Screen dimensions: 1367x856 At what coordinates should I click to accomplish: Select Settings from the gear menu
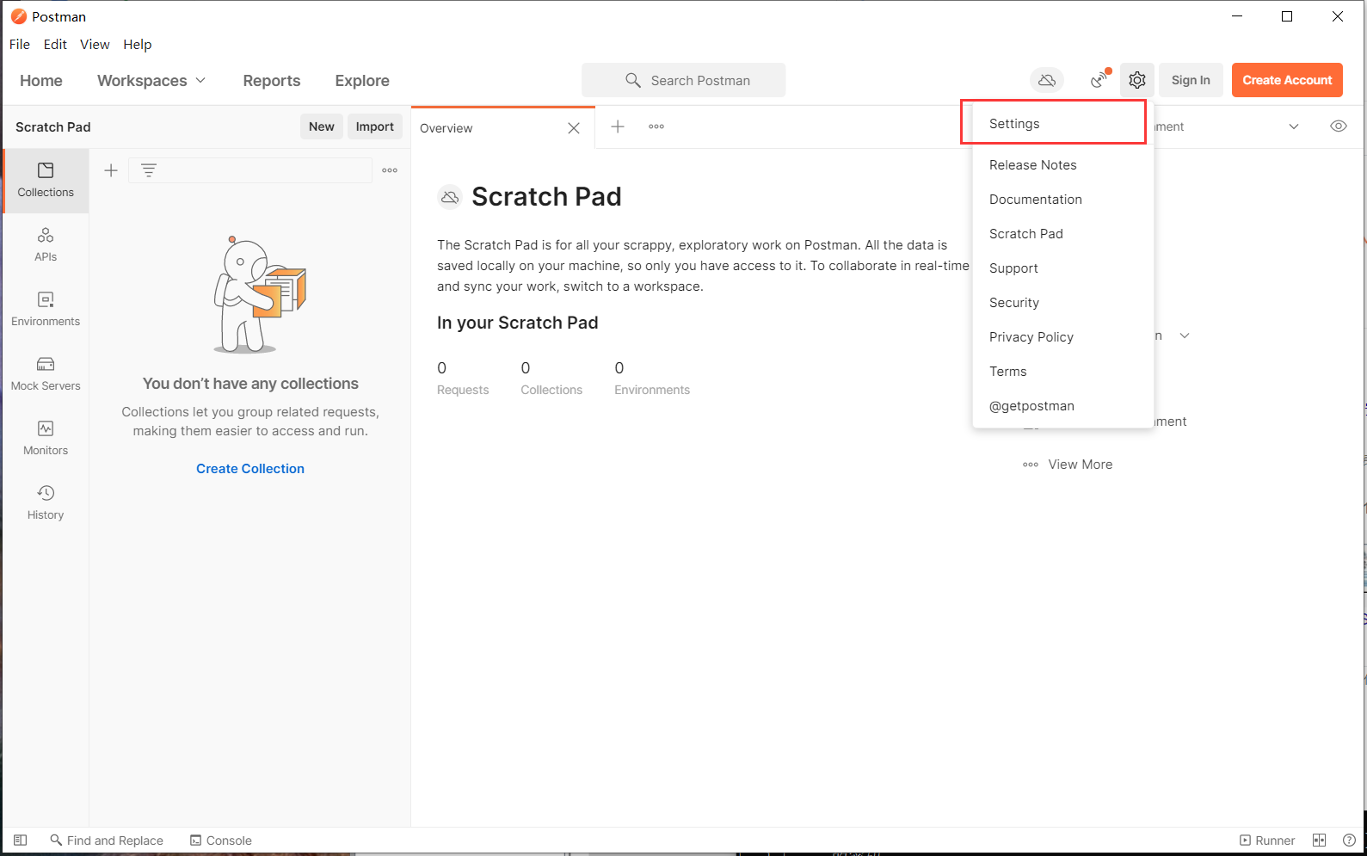pos(1063,124)
